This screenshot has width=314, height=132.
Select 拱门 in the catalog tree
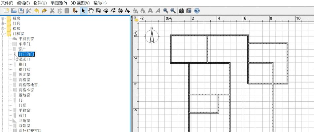pyautogui.click(x=22, y=64)
